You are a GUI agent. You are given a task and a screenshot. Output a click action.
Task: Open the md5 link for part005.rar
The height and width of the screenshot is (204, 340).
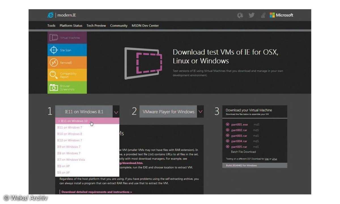[256, 147]
